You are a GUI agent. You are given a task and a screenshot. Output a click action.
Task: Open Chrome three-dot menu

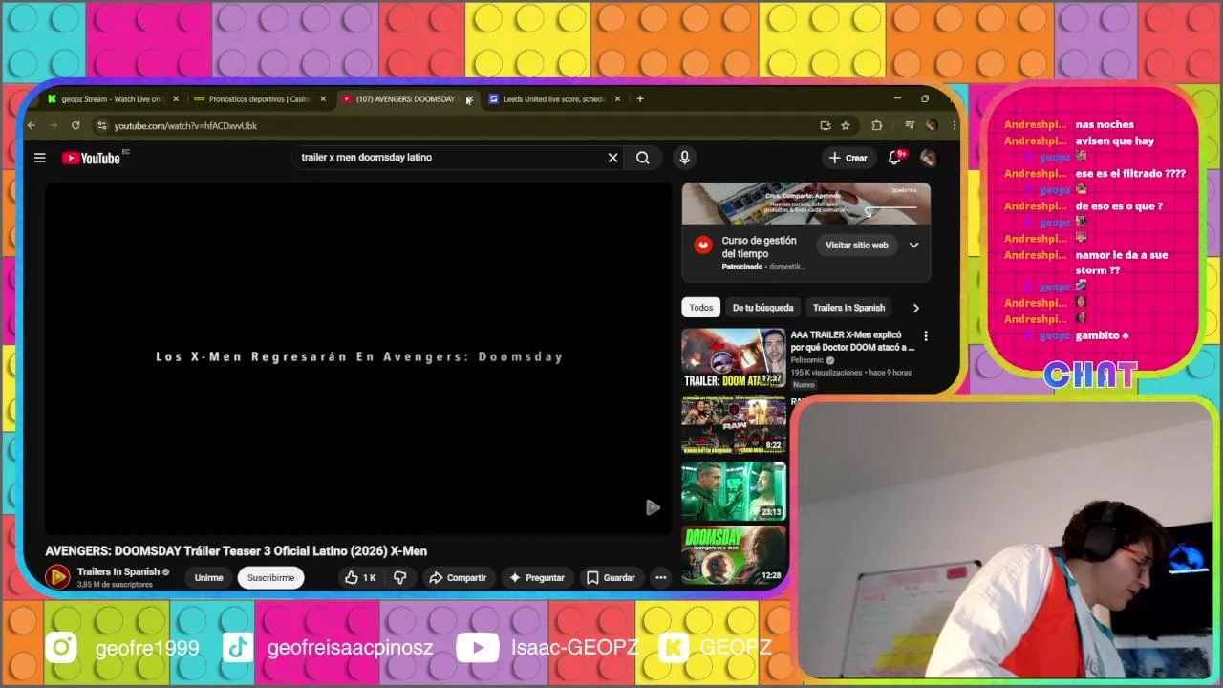click(953, 125)
